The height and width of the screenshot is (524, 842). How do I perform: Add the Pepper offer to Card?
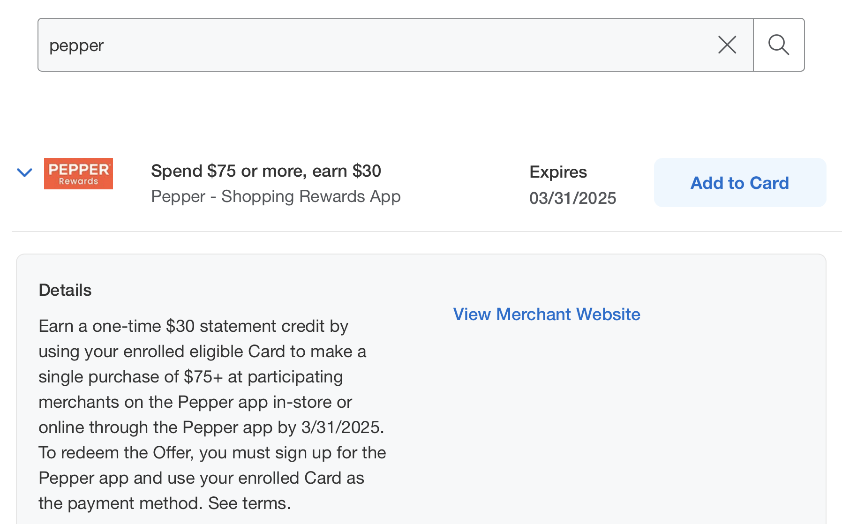click(x=740, y=182)
